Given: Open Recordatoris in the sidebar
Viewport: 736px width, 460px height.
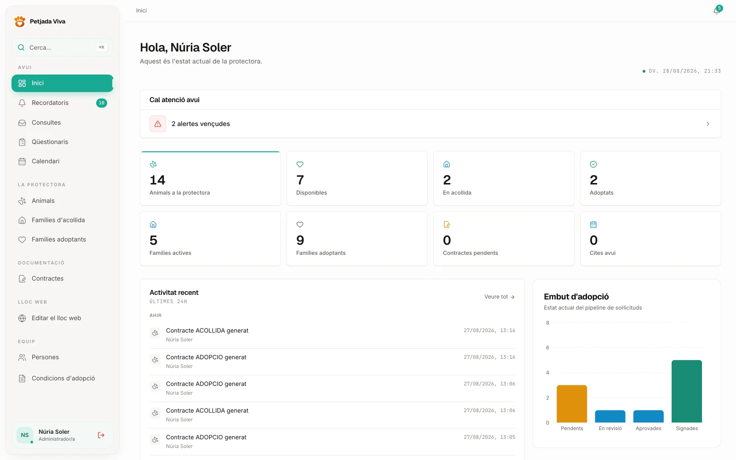Looking at the screenshot, I should (x=63, y=103).
